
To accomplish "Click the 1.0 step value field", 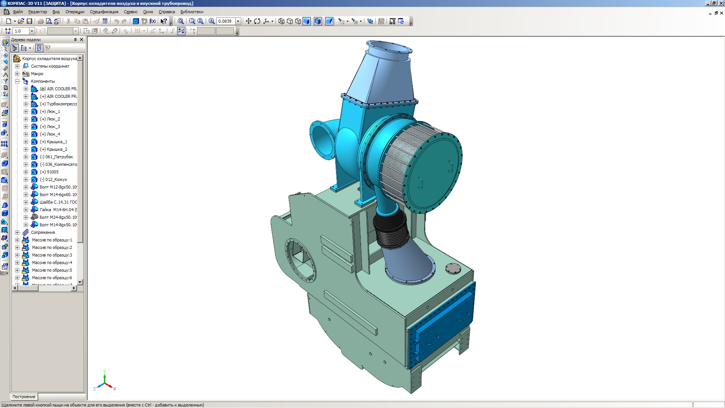I will point(21,31).
